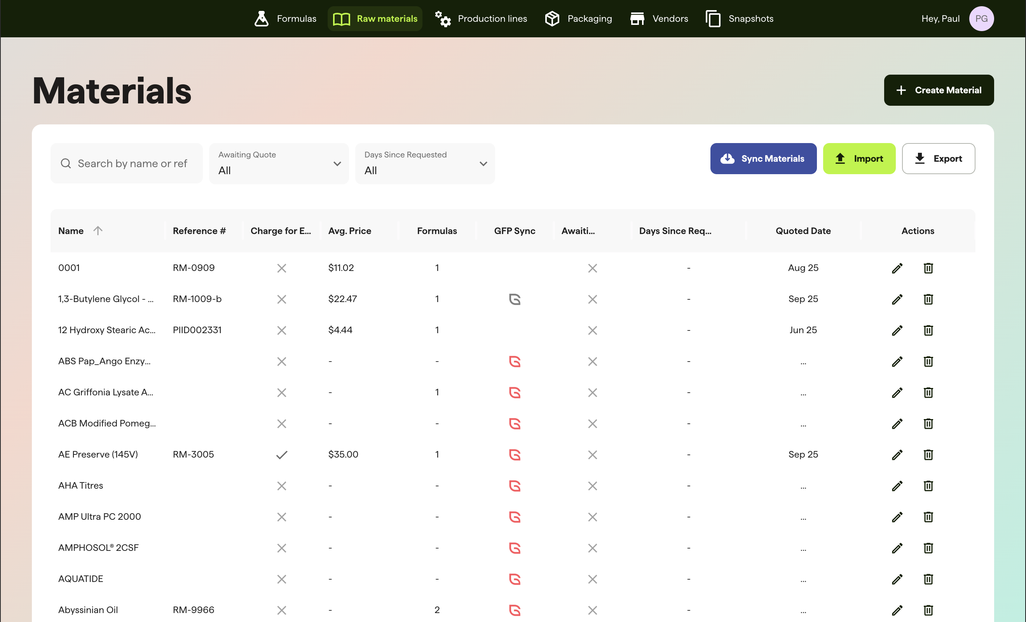
Task: Click inside the search by name field
Action: tap(133, 163)
